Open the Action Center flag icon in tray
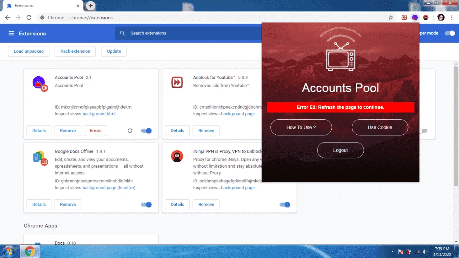This screenshot has height=258, width=459. coord(401,252)
